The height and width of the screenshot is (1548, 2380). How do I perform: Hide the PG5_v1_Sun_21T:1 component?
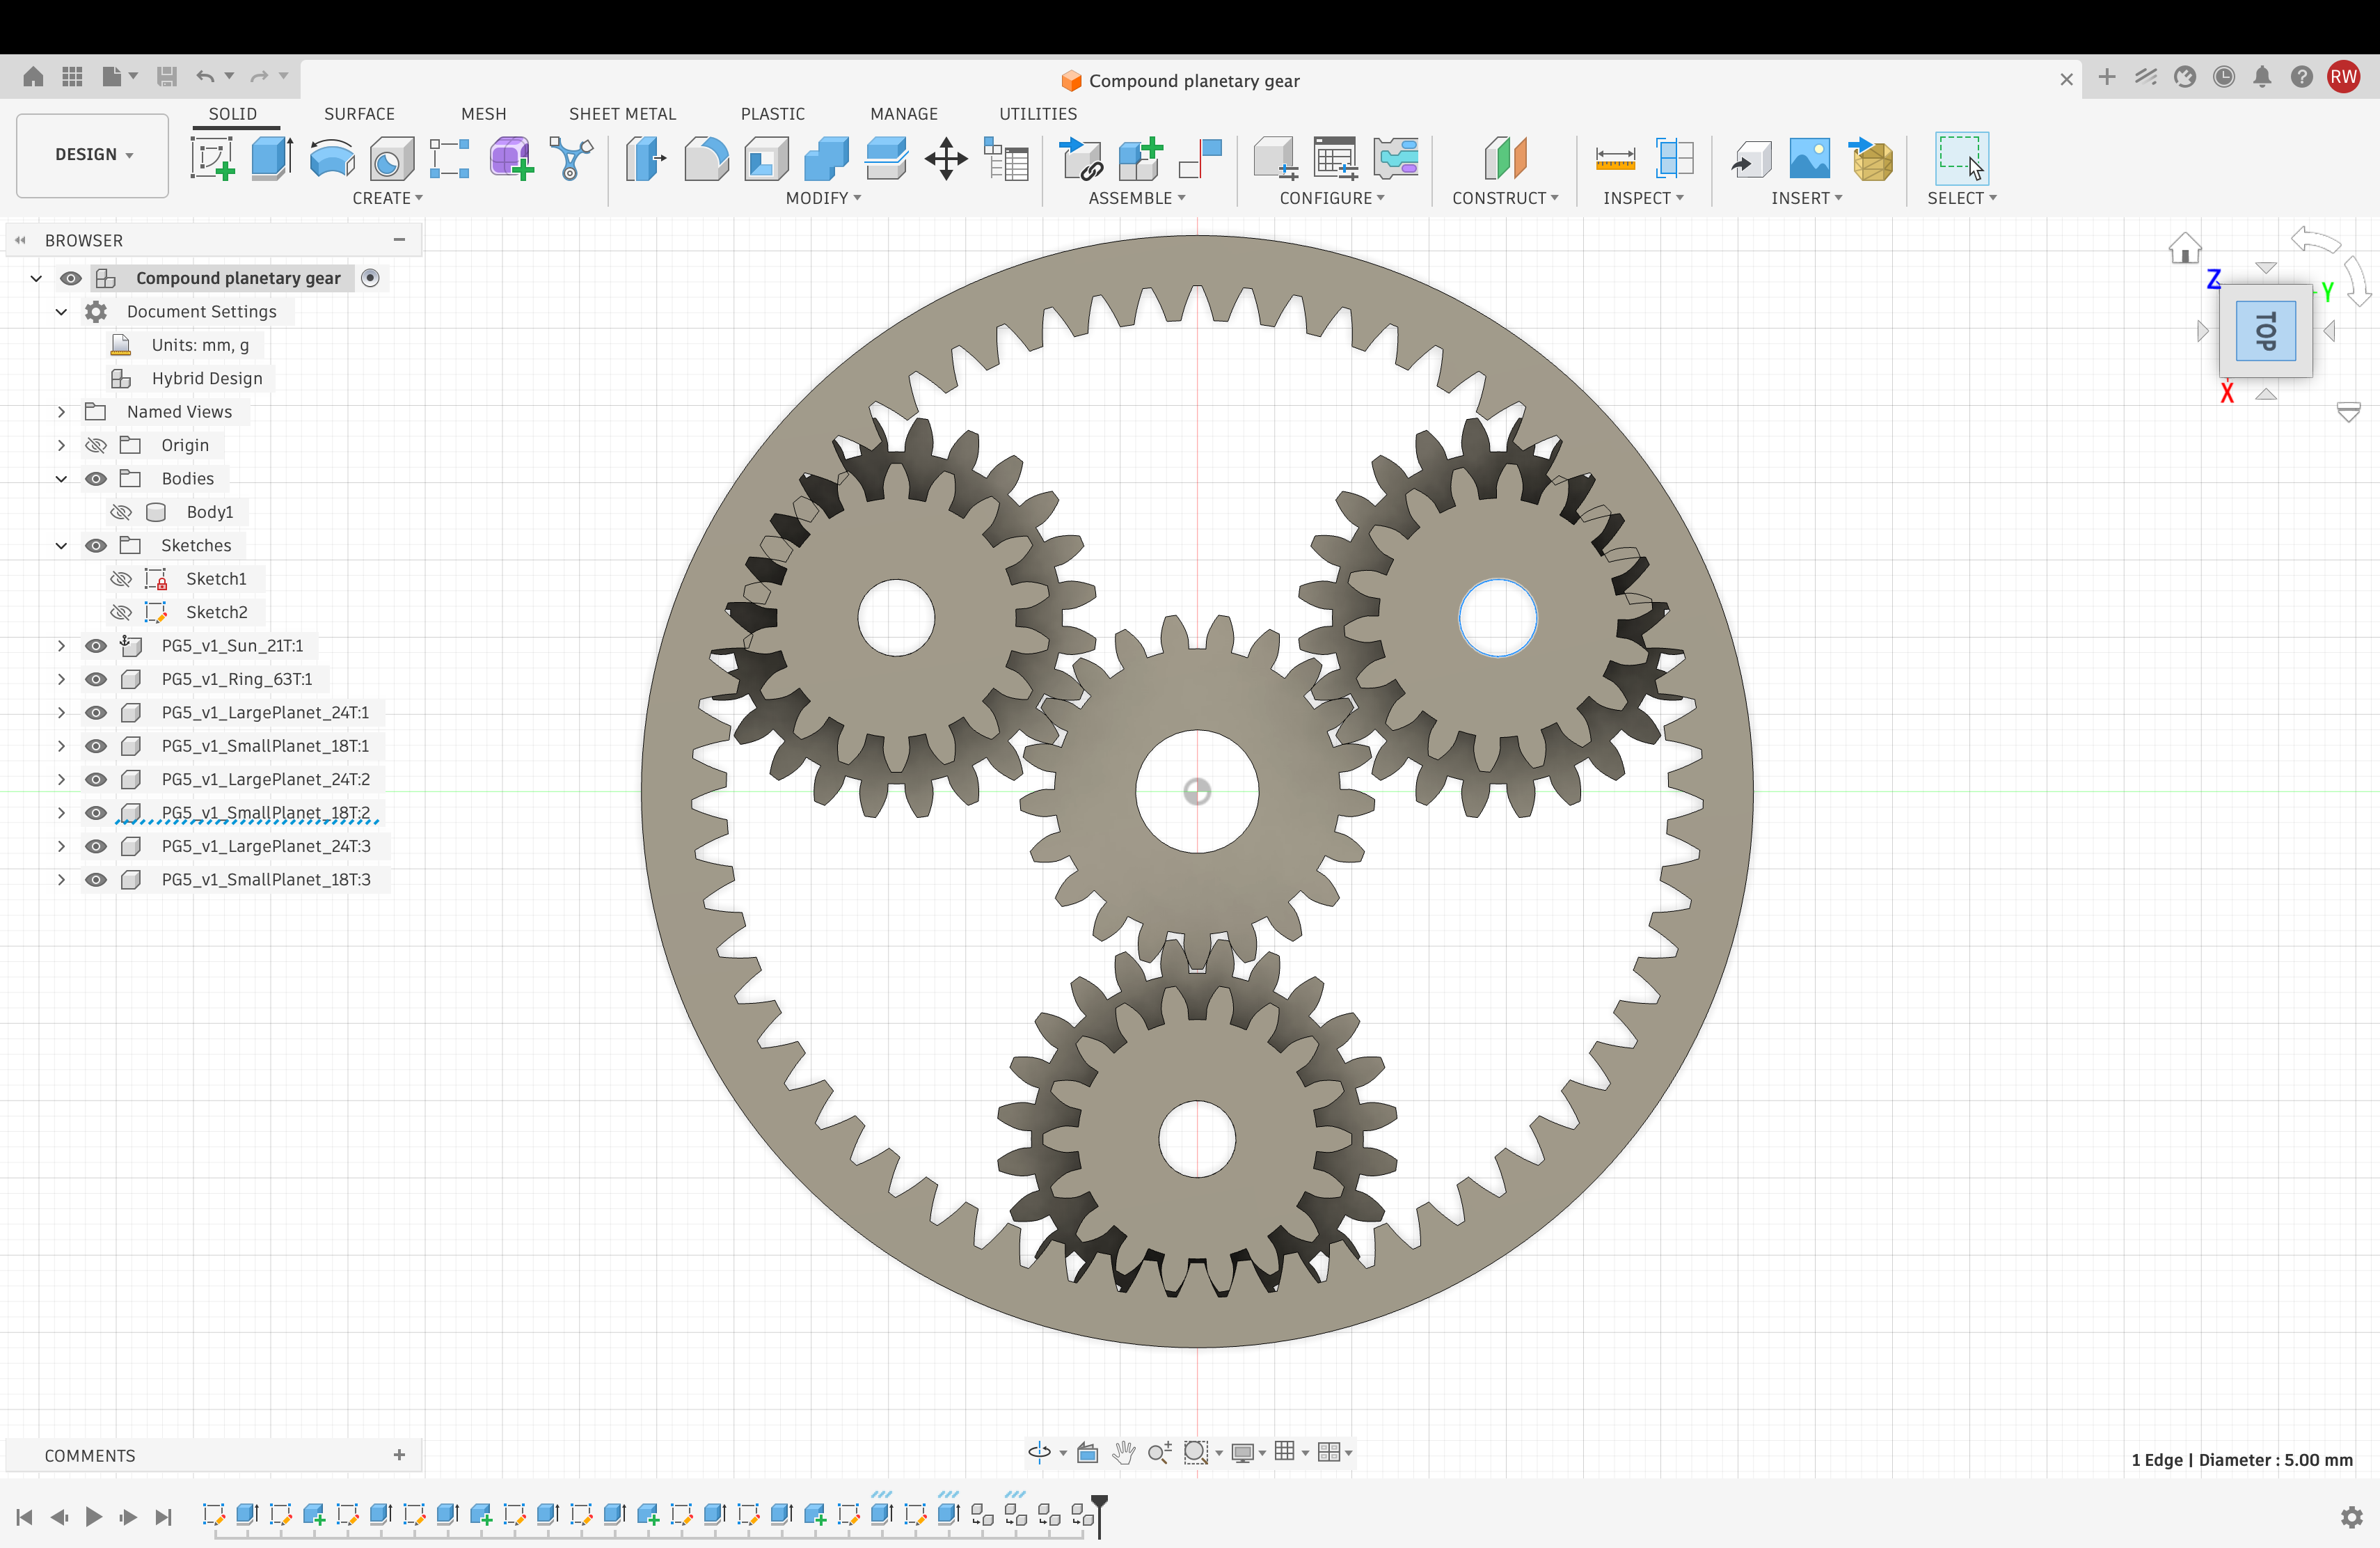tap(96, 646)
